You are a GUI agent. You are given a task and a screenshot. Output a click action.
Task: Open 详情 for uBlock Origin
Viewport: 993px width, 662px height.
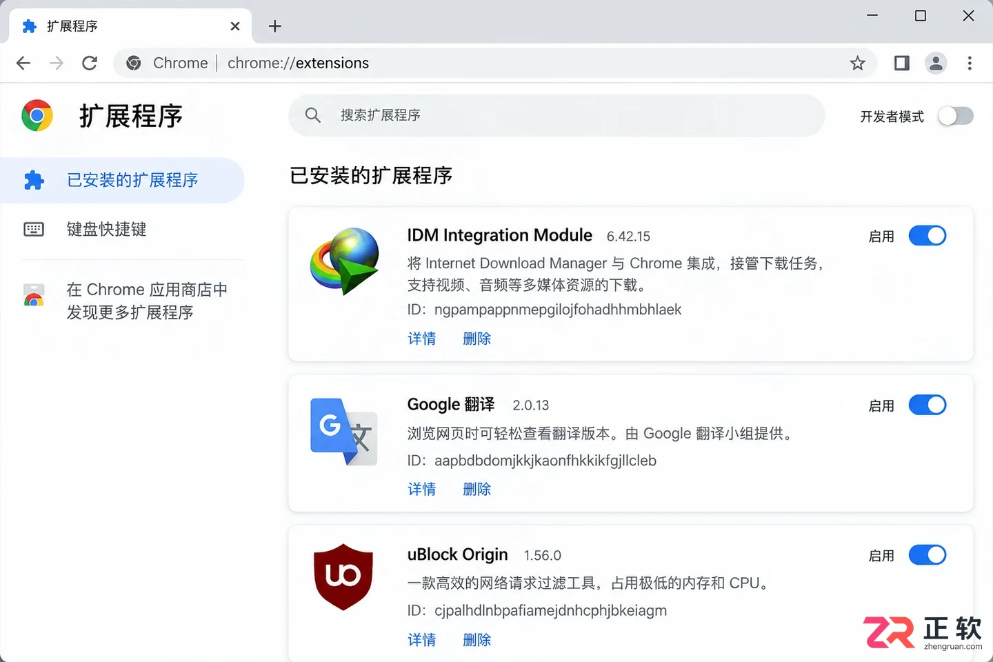422,640
